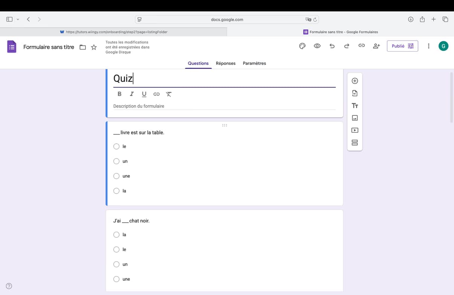Add a new question with the plus icon

tap(354, 81)
